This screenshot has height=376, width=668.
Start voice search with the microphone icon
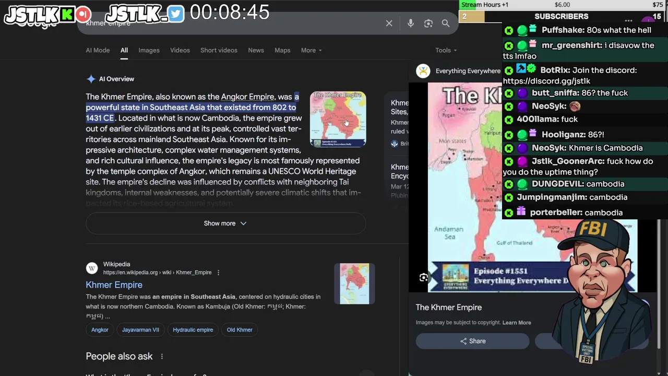point(411,23)
